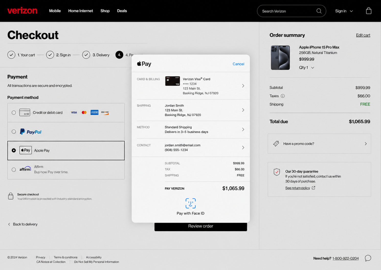This screenshot has height=270, width=381.
Task: Go to step 1 Your cart
Action: point(26,55)
